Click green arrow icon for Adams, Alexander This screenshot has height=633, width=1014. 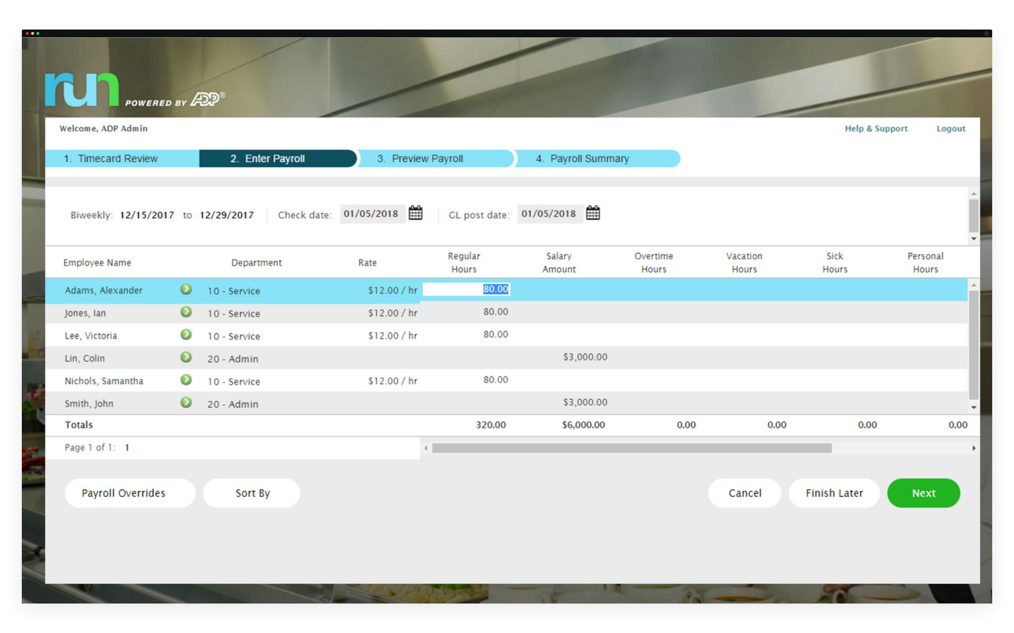pos(186,289)
